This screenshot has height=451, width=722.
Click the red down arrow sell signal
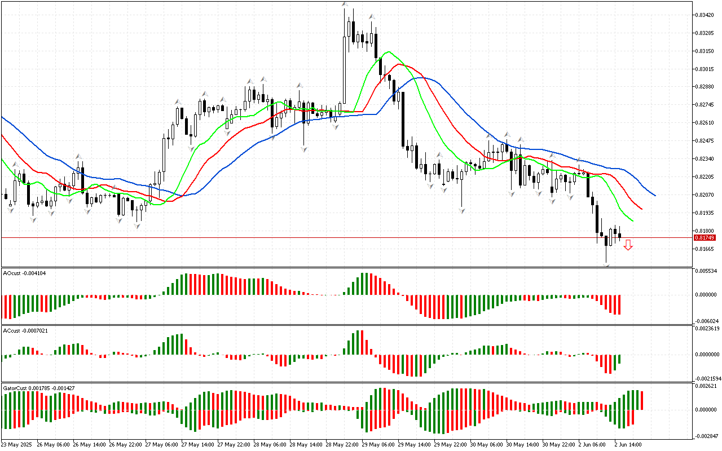click(628, 245)
